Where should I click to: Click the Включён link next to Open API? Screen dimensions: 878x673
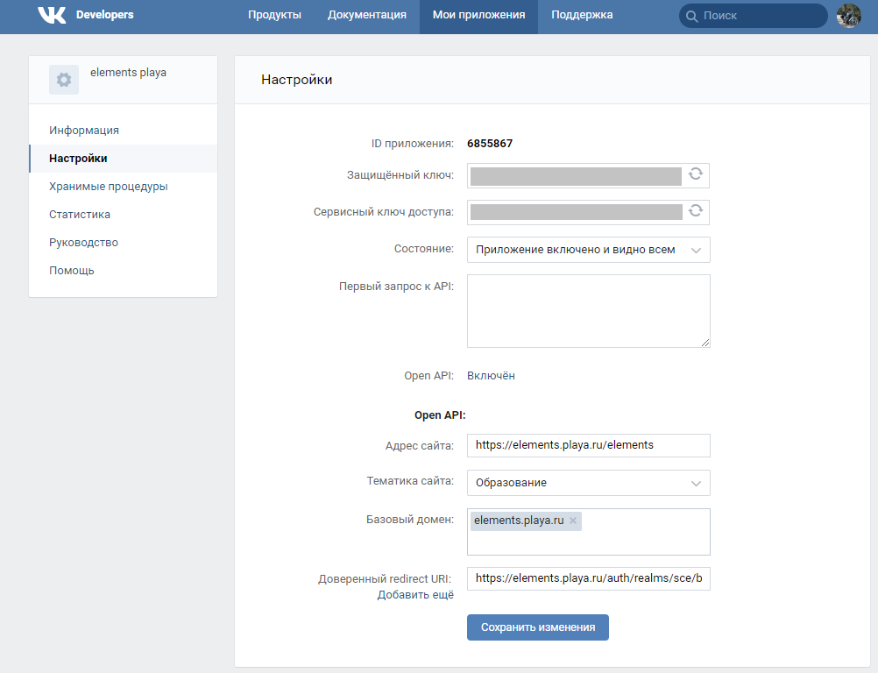click(492, 375)
